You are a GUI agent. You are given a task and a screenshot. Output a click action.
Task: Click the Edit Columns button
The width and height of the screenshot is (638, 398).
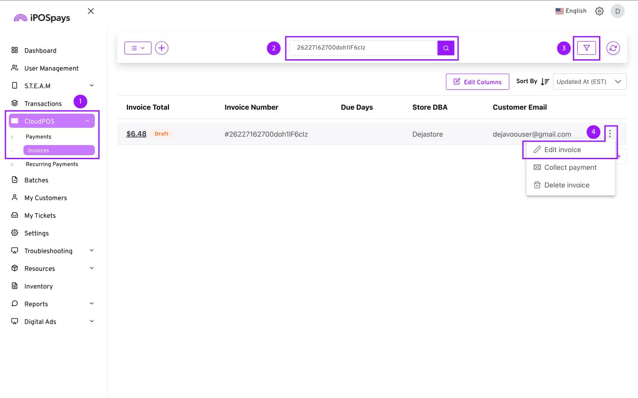477,82
